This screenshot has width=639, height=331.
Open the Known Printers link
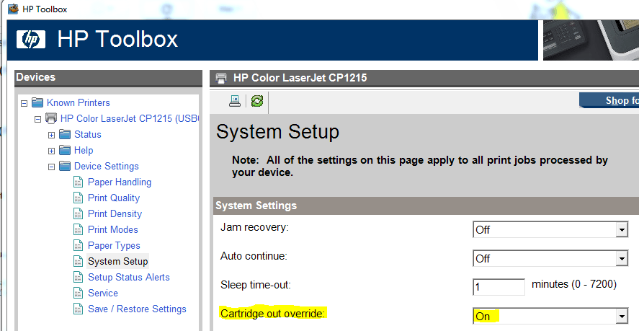pos(79,102)
